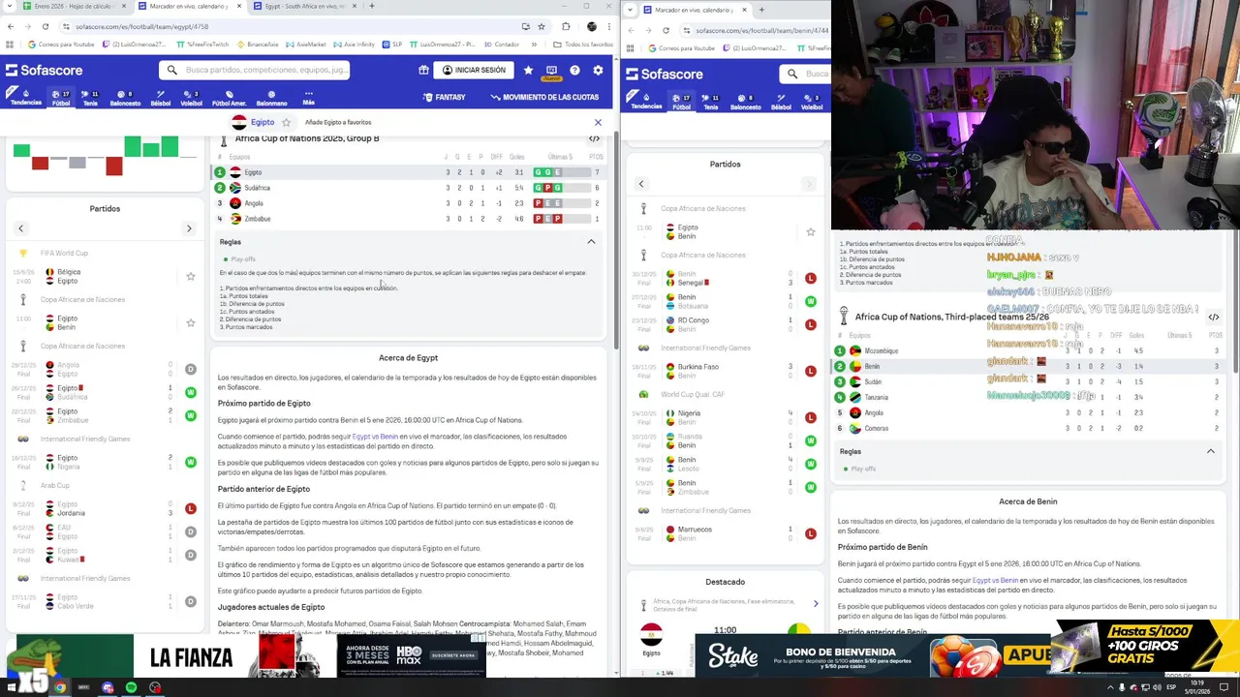Bookmark the page with the address bar star
This screenshot has width=1240, height=697.
[542, 26]
